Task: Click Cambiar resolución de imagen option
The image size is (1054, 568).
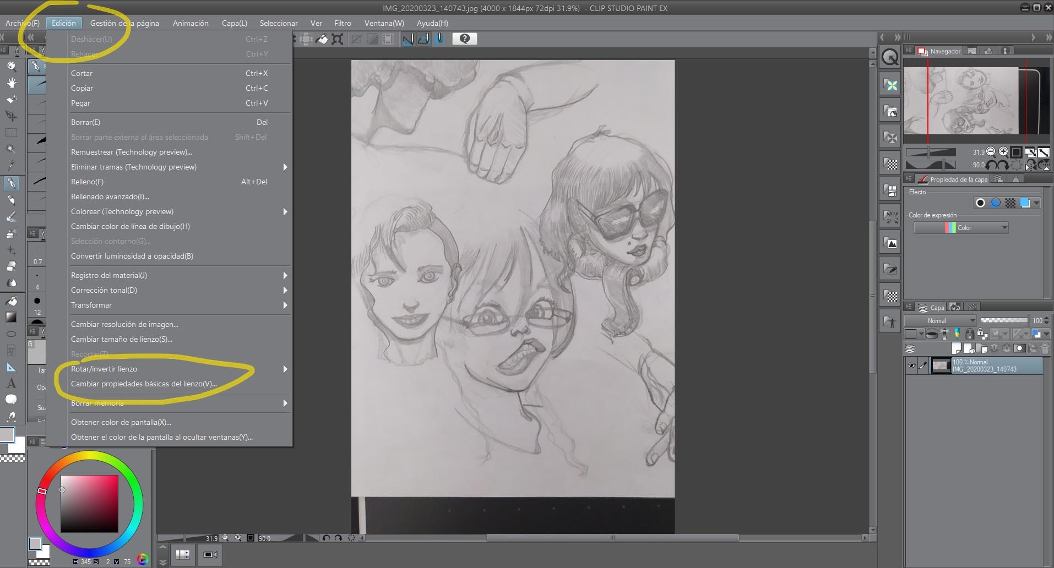Action: point(124,324)
